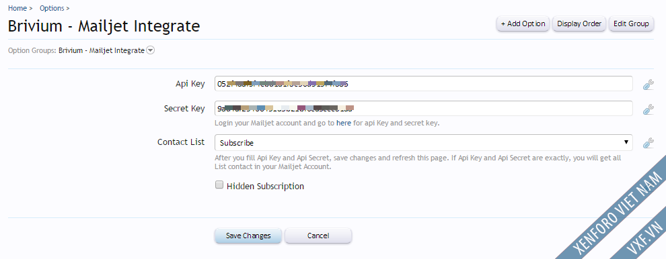
Task: Open edit wrench for Secret Key option
Action: pyautogui.click(x=648, y=110)
